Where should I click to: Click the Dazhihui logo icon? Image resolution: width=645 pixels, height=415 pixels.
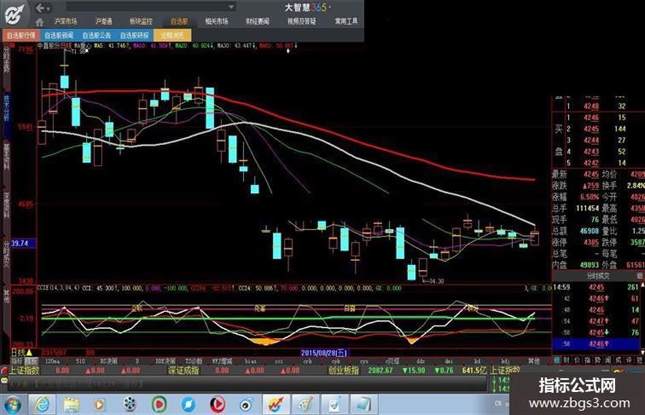point(14,16)
